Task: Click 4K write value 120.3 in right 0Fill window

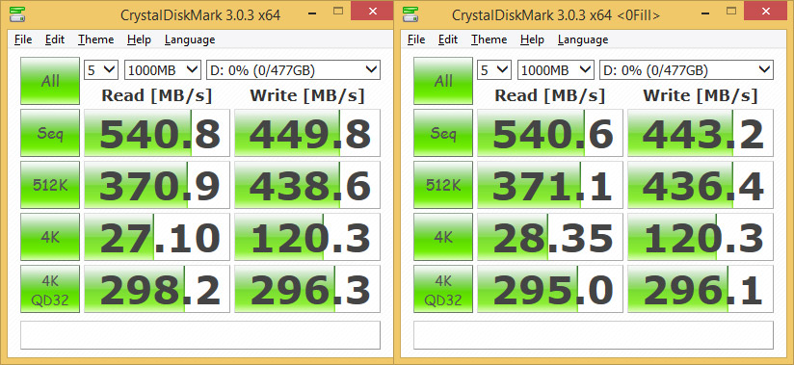Action: click(701, 237)
